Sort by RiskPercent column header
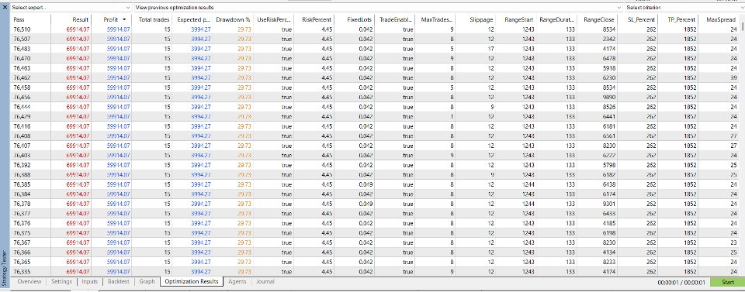745x292 pixels. (314, 19)
